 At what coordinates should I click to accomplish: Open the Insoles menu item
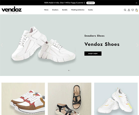click(x=90, y=10)
